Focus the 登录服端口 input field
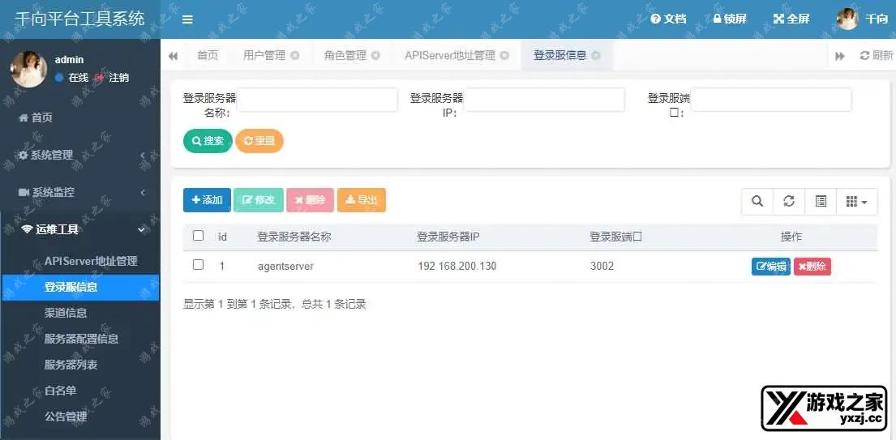This screenshot has height=440, width=896. 771,100
